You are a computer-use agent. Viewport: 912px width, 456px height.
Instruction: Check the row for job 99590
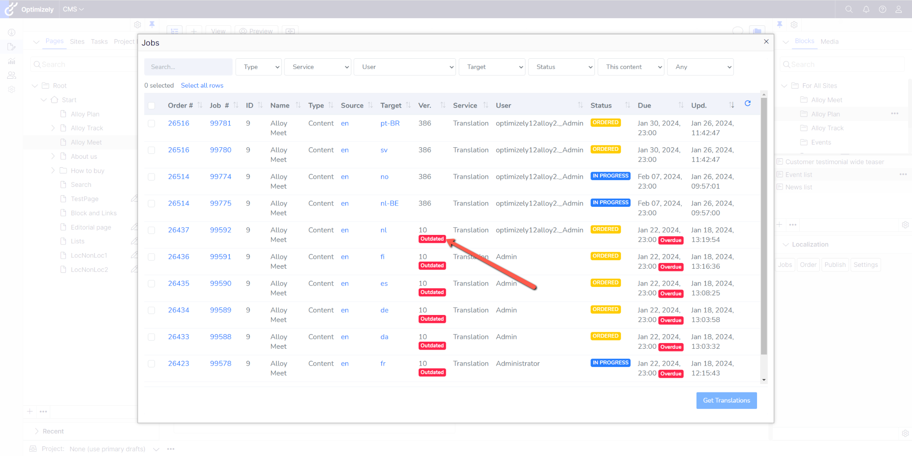[x=151, y=283]
